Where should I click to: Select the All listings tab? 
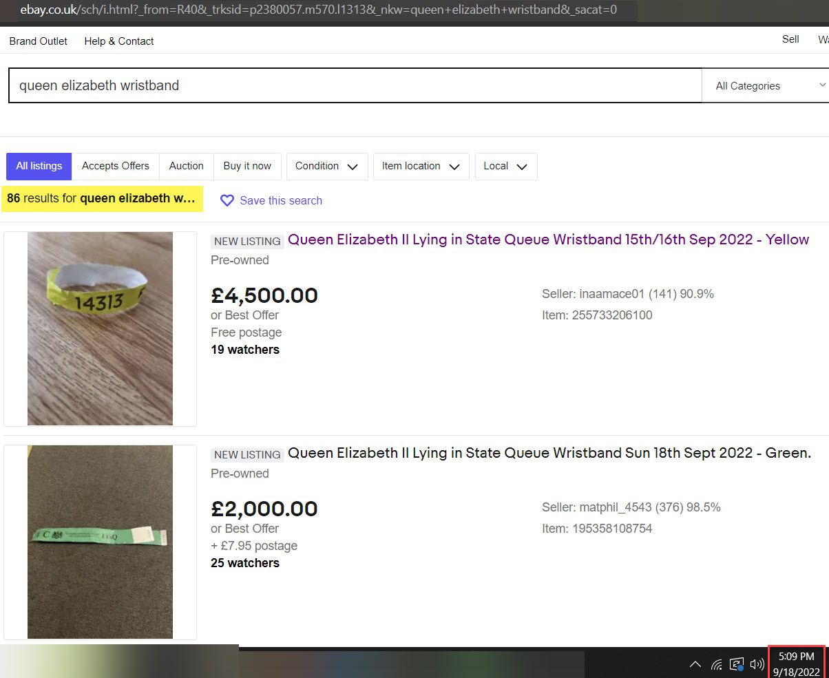[39, 167]
